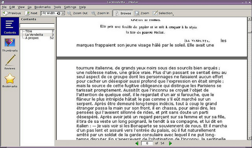This screenshot has width=252, height=148.
Task: Open the Bookmarks menu
Action: click(x=43, y=7)
